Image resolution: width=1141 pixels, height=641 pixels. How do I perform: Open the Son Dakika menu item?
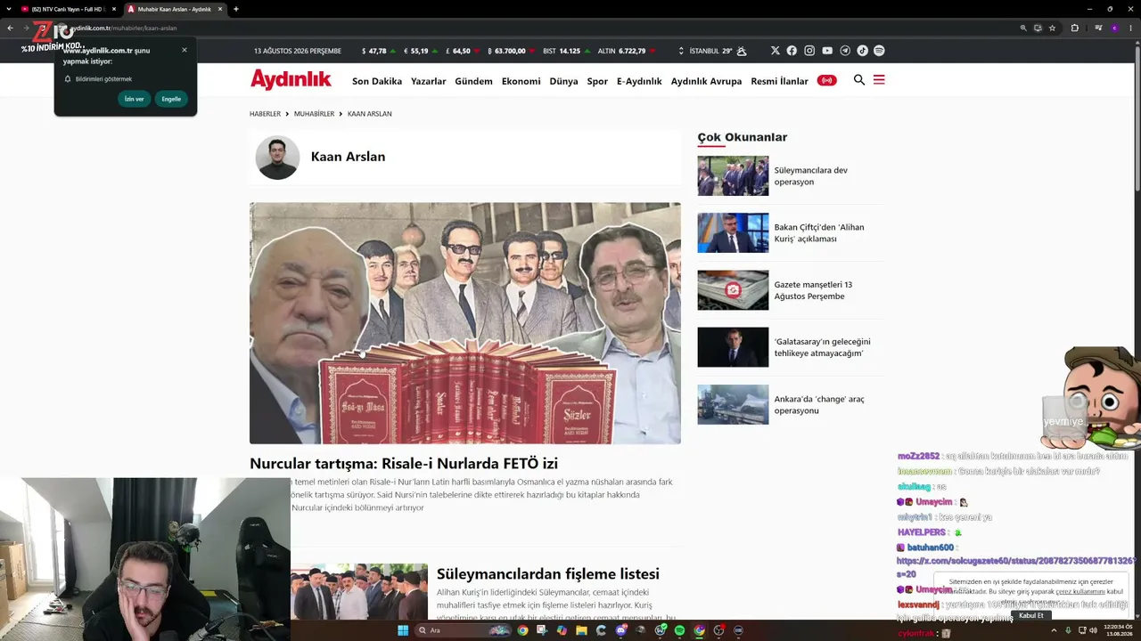point(377,81)
